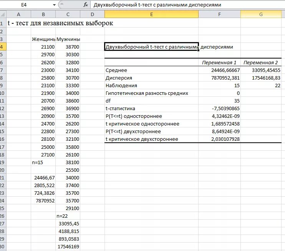Image resolution: width=285 pixels, height=251 pixels.
Task: Select cell with value 28100
Action: [x=43, y=139]
